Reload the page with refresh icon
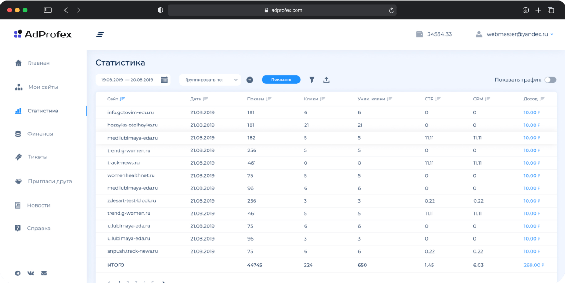Screen dimensions: 565x283 [391, 10]
